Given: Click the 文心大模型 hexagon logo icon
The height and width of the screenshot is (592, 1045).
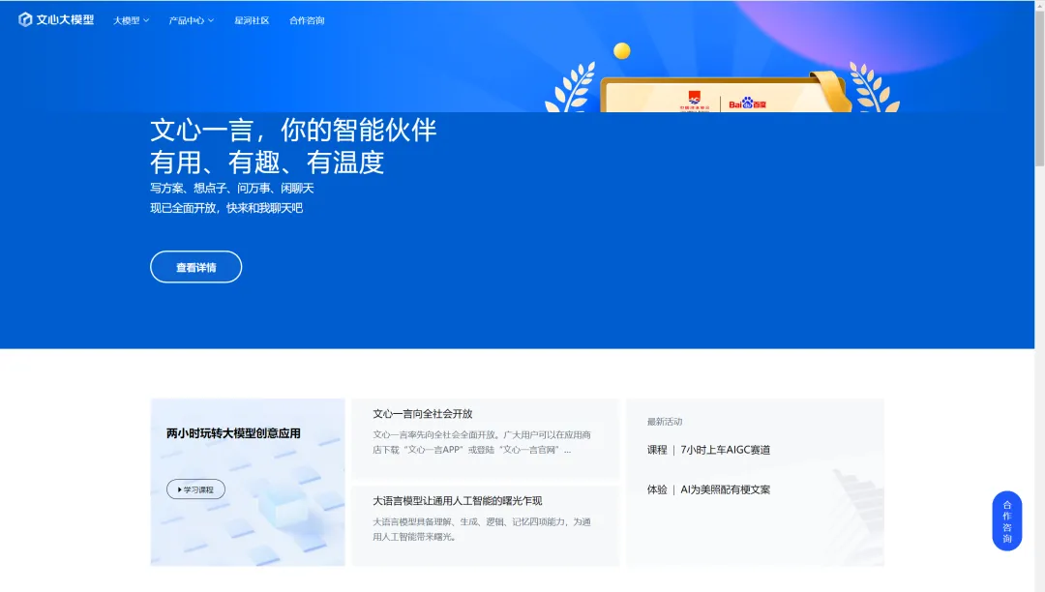Looking at the screenshot, I should pos(26,19).
